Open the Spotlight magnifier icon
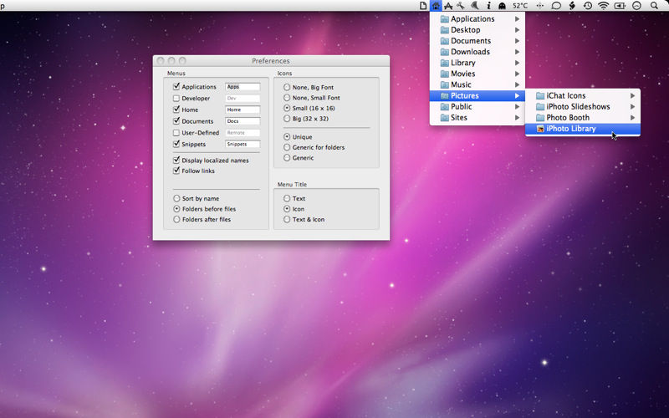Image resolution: width=669 pixels, height=418 pixels. coord(654,6)
